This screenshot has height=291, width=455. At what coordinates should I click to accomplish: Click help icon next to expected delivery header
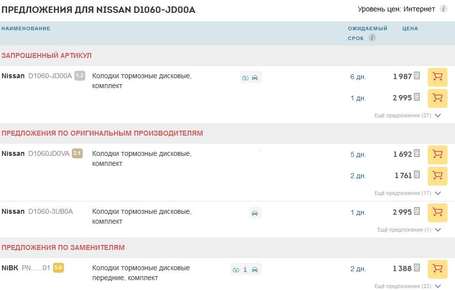372,38
